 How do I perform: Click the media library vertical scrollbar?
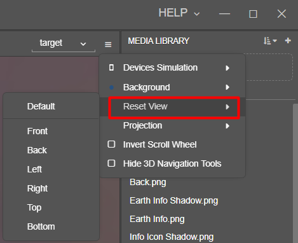(x=295, y=174)
